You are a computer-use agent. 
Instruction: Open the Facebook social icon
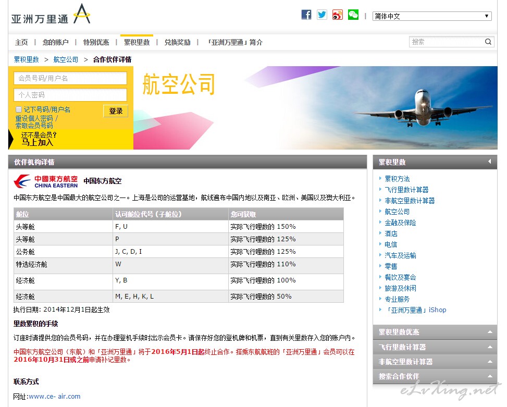pyautogui.click(x=306, y=15)
